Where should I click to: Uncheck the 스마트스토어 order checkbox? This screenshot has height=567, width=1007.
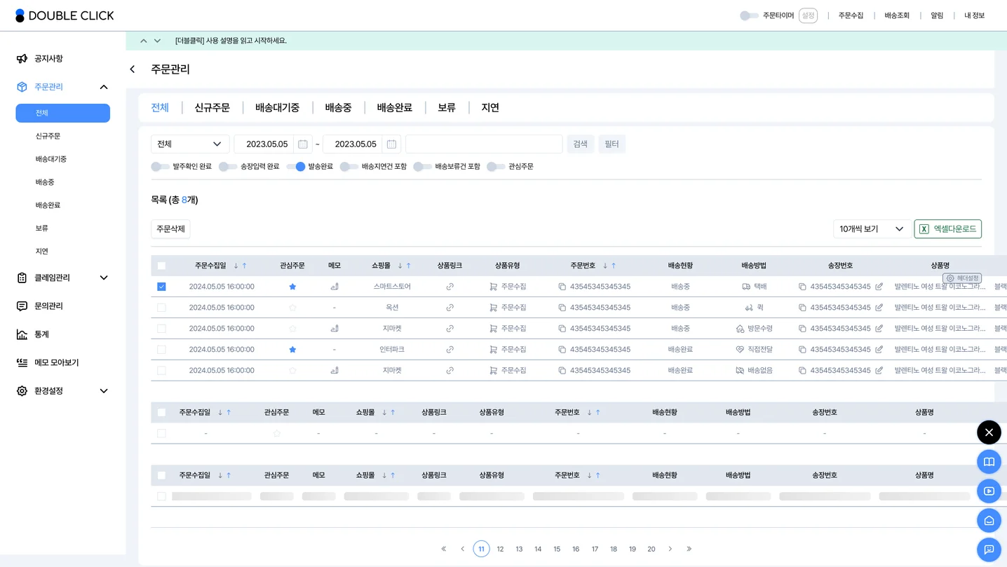pos(161,287)
